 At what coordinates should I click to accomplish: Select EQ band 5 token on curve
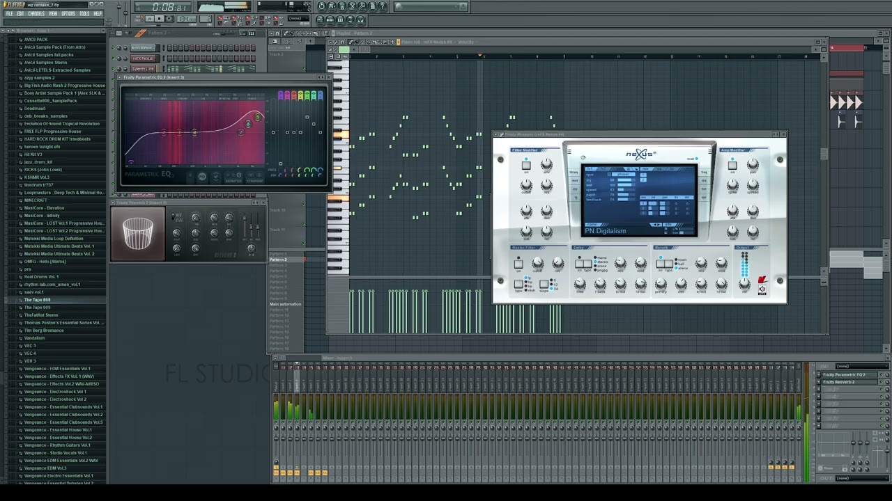(x=258, y=117)
